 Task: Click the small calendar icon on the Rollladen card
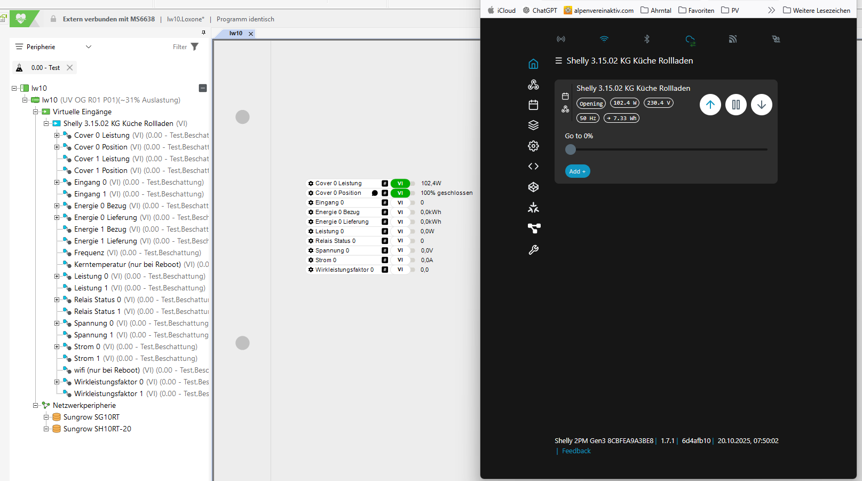565,97
